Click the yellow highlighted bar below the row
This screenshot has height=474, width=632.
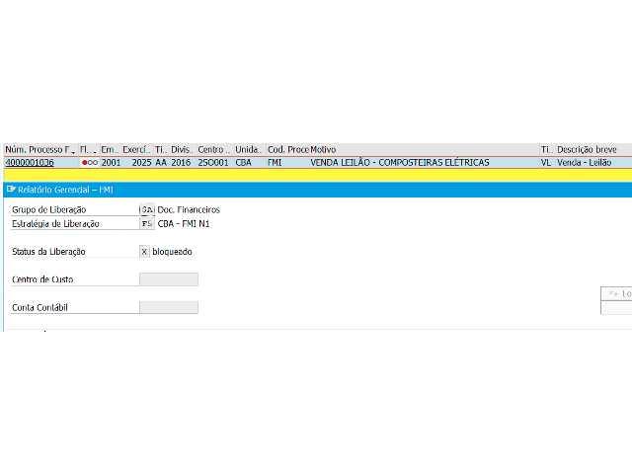tap(316, 174)
